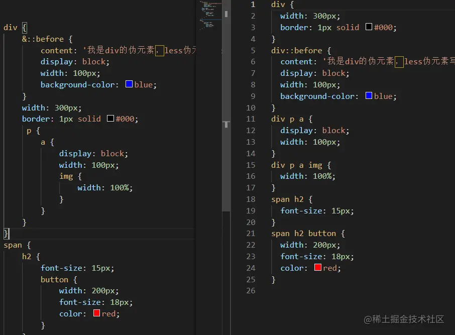Click the closing brace on line 25
Image resolution: width=455 pixels, height=335 pixels.
273,280
